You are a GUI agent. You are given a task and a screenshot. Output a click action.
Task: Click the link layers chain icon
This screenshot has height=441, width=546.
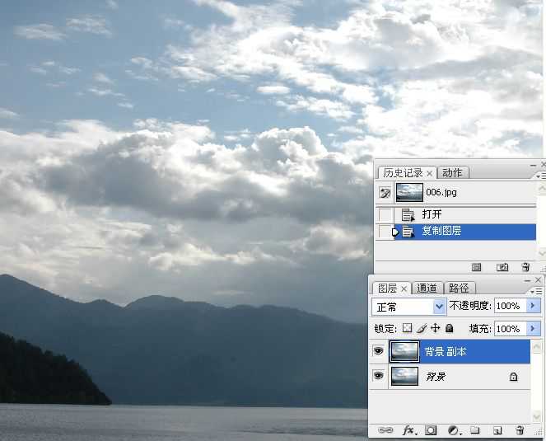[385, 430]
